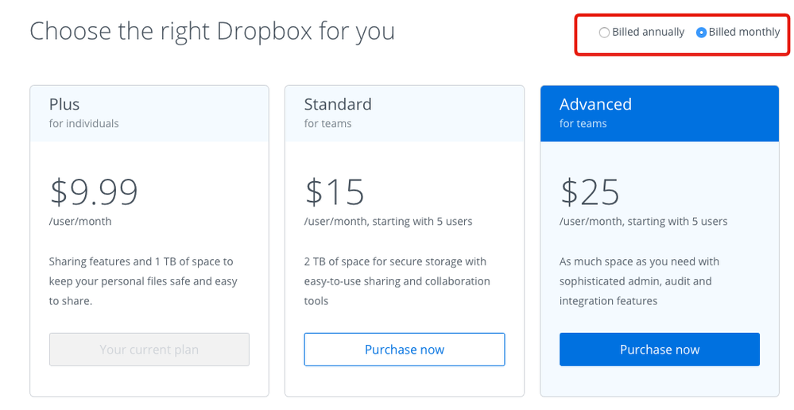The height and width of the screenshot is (410, 794).
Task: Click the Plus plan title
Action: (x=64, y=104)
